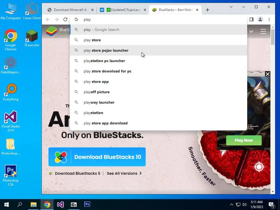Pick 'play store download for pc' suggestion
Viewport: 280px width, 210px height.
tap(158, 71)
